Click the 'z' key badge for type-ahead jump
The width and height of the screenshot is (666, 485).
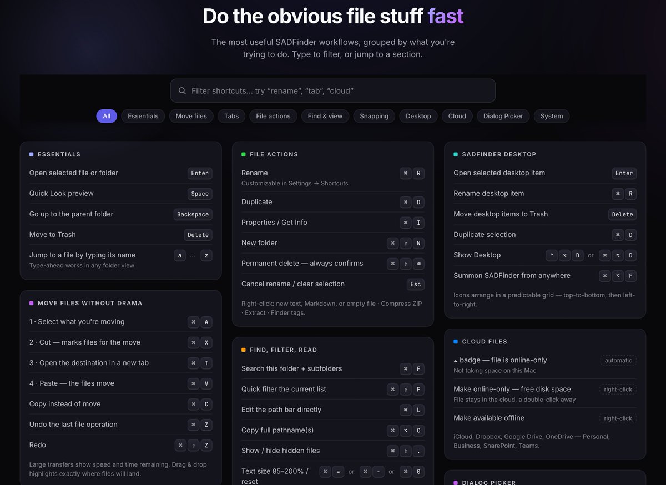tap(206, 255)
